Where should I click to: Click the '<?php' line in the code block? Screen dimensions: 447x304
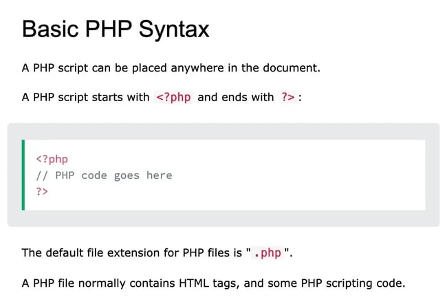[52, 159]
